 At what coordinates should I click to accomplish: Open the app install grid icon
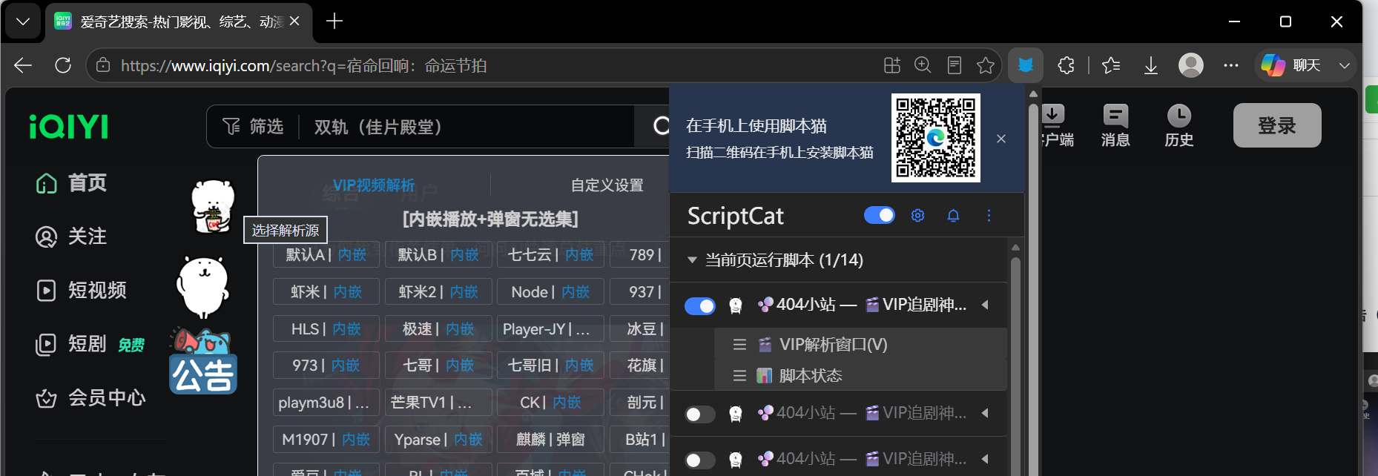coord(892,65)
